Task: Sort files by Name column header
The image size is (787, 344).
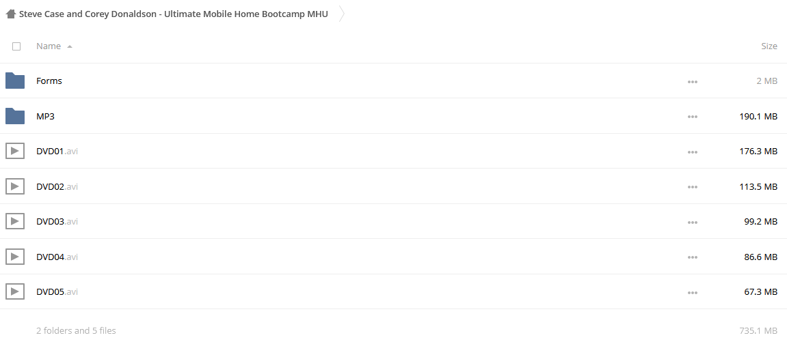Action: pos(49,46)
